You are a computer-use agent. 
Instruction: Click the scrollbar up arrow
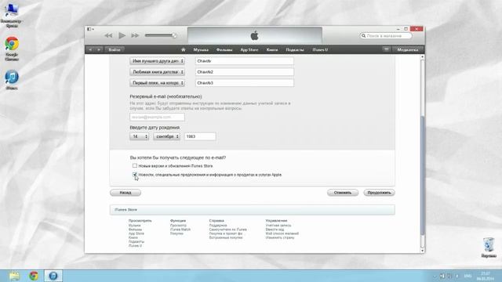422,56
